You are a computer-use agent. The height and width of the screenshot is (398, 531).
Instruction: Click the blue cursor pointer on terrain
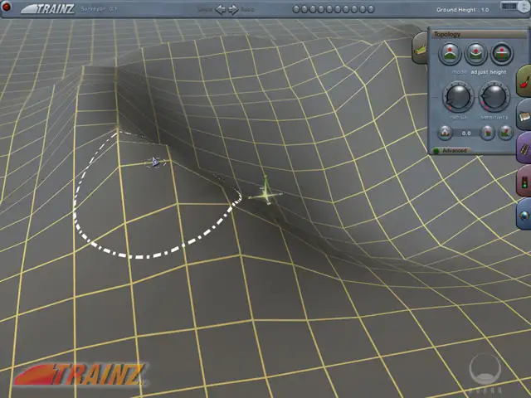[x=155, y=163]
